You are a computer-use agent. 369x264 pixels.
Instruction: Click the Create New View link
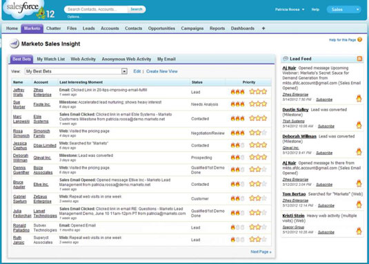coord(162,71)
